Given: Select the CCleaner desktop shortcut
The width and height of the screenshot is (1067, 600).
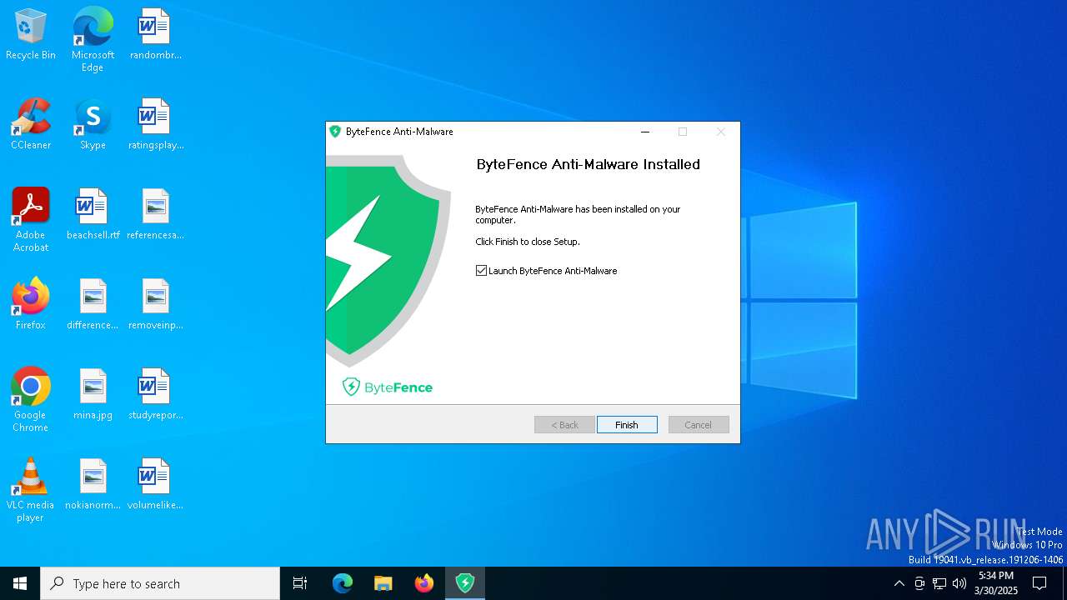Looking at the screenshot, I should (31, 124).
